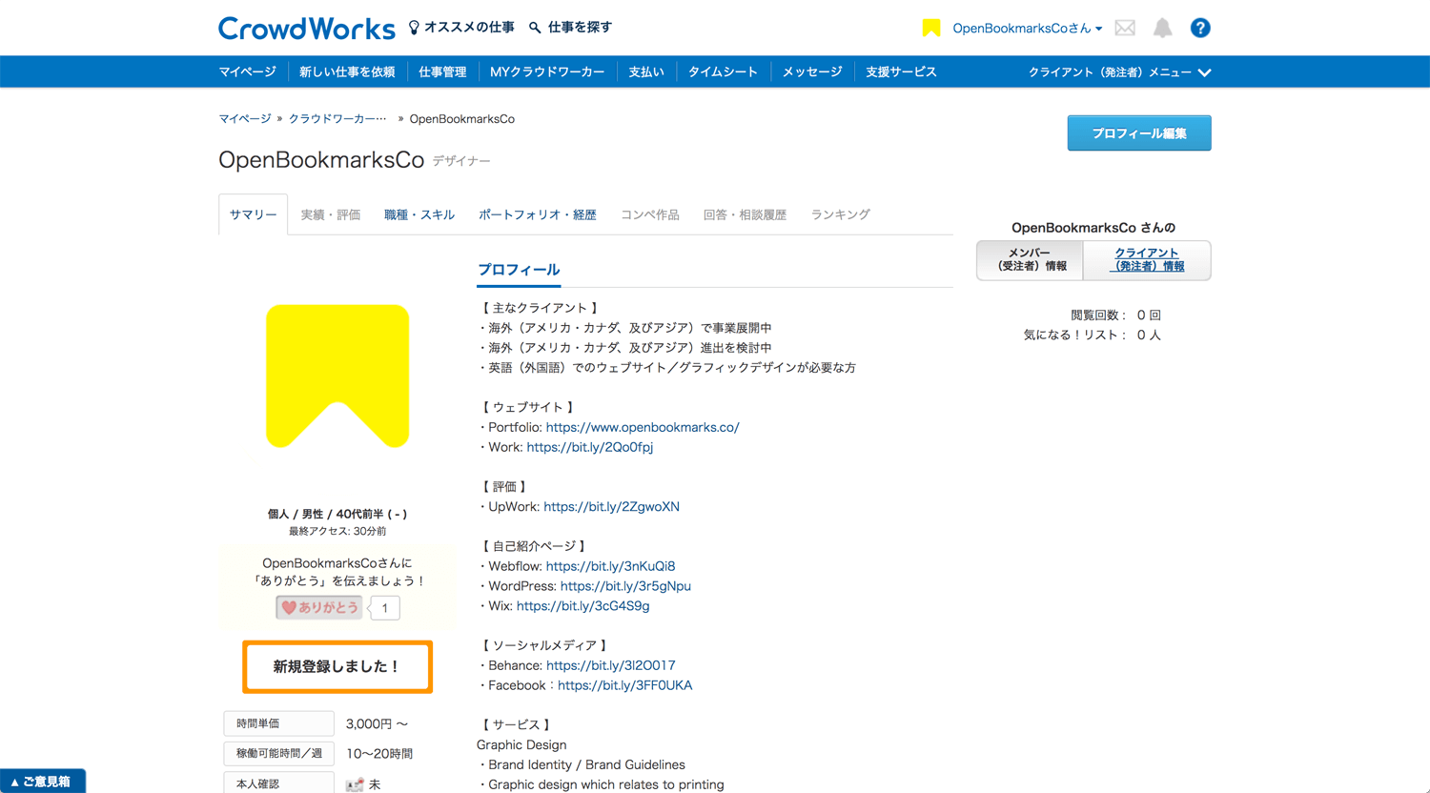Open the notifications bell icon
This screenshot has height=793, width=1430.
[x=1162, y=28]
